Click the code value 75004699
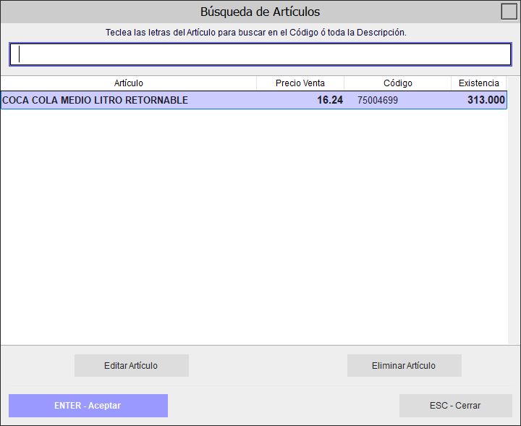The image size is (521, 426). pos(378,100)
